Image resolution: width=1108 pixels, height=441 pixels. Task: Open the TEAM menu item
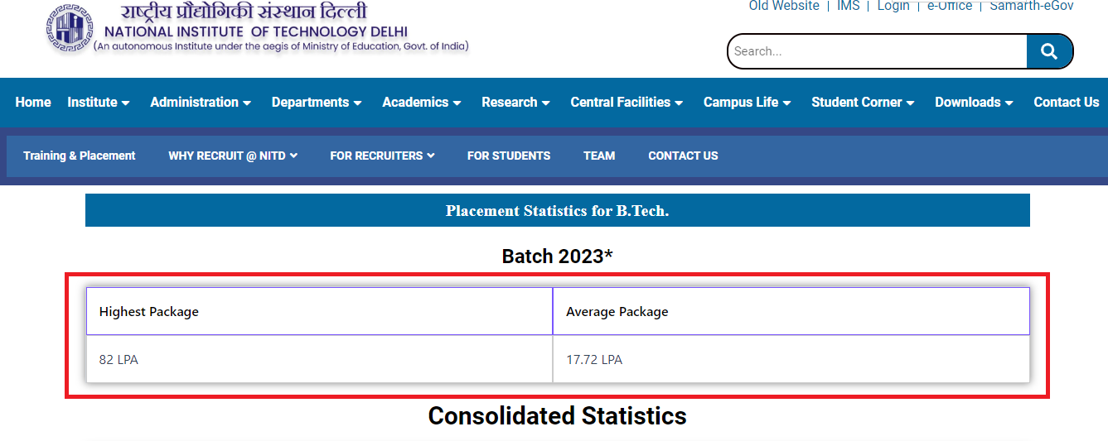599,156
